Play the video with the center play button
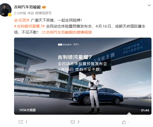This screenshot has width=153, height=127. (82, 76)
